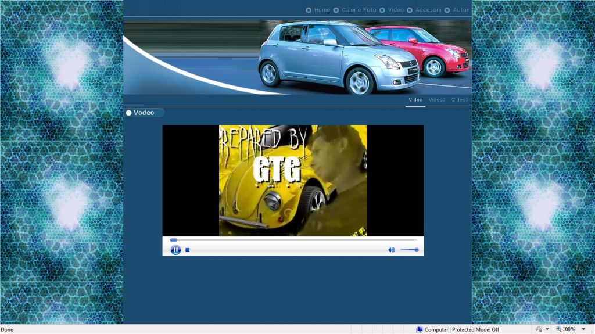Open the Video menu item in top navigation
This screenshot has width=595, height=334.
396,10
